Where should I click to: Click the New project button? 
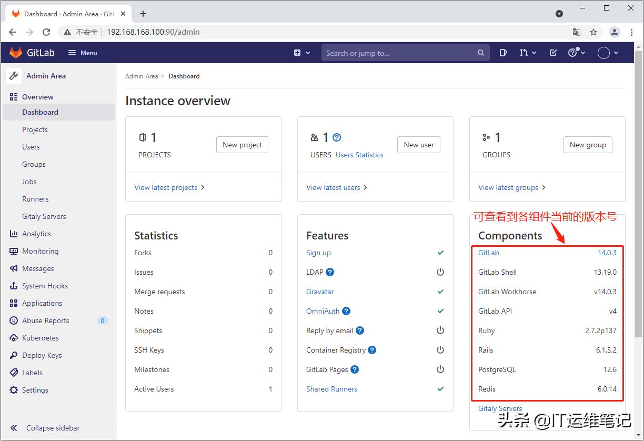[x=242, y=145]
